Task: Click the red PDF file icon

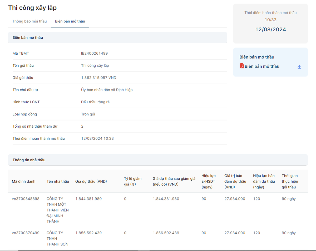Action: [242, 66]
